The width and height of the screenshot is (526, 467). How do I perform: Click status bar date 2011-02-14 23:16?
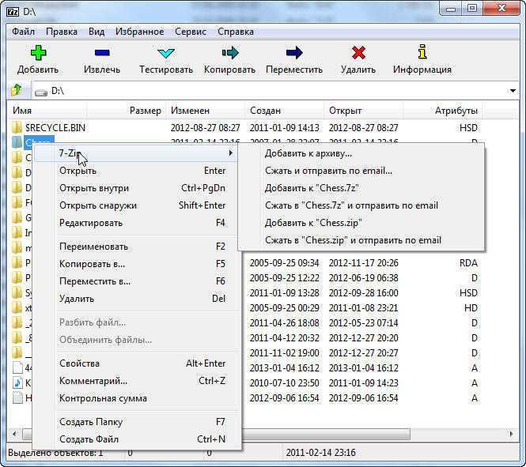(x=320, y=453)
